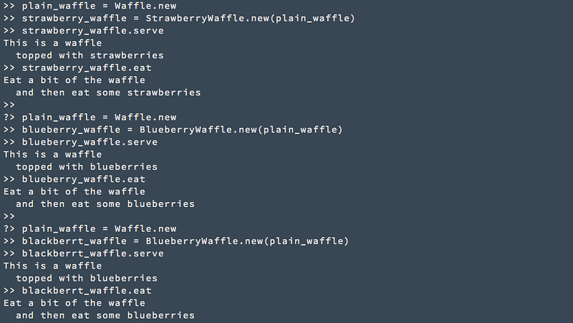Click the 'blueberry_waffle.serve' command
The height and width of the screenshot is (323, 573).
(90, 142)
